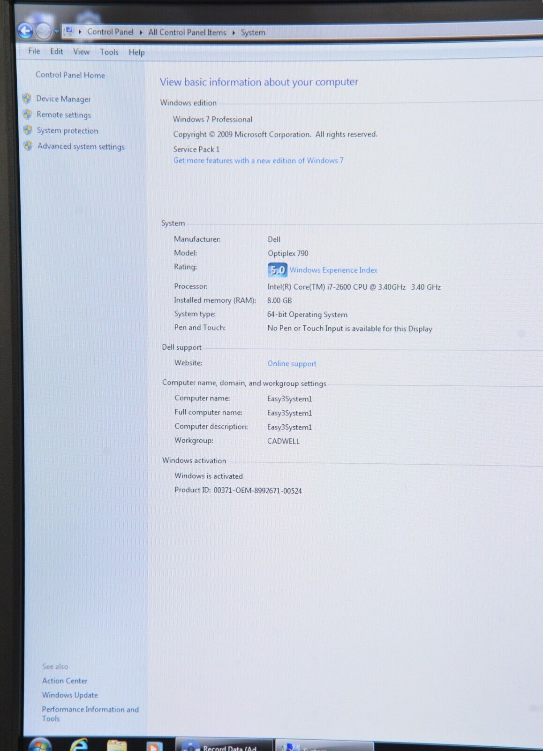Click the computer icon in address bar
This screenshot has height=751, width=543.
[69, 31]
